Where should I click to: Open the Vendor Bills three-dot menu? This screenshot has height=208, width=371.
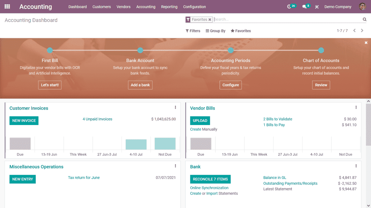click(356, 107)
